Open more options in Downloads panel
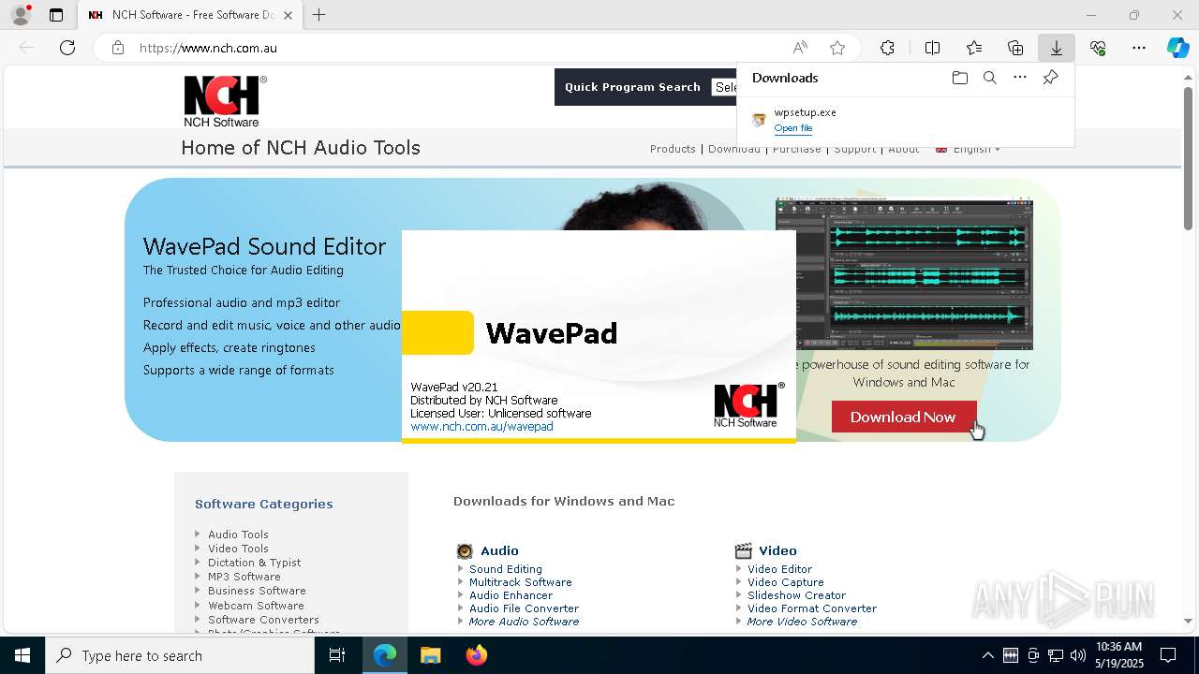1199x674 pixels. coord(1020,78)
